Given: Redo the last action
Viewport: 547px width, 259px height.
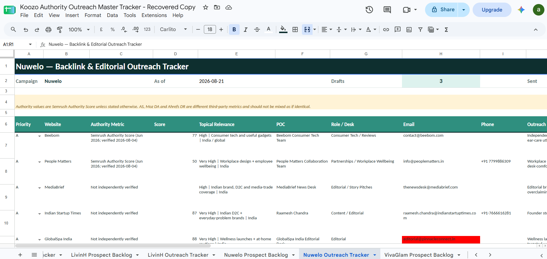Looking at the screenshot, I should 37,29.
